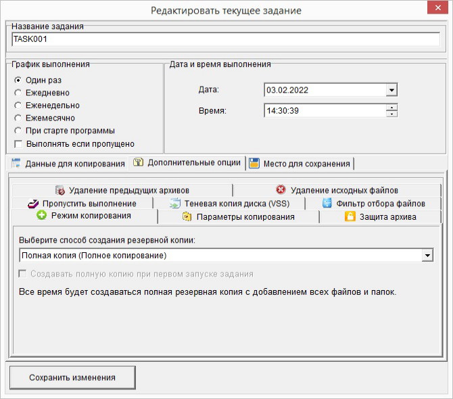Click the 'Выберите способ создания резервной копии' label
The height and width of the screenshot is (399, 453).
[x=107, y=240]
